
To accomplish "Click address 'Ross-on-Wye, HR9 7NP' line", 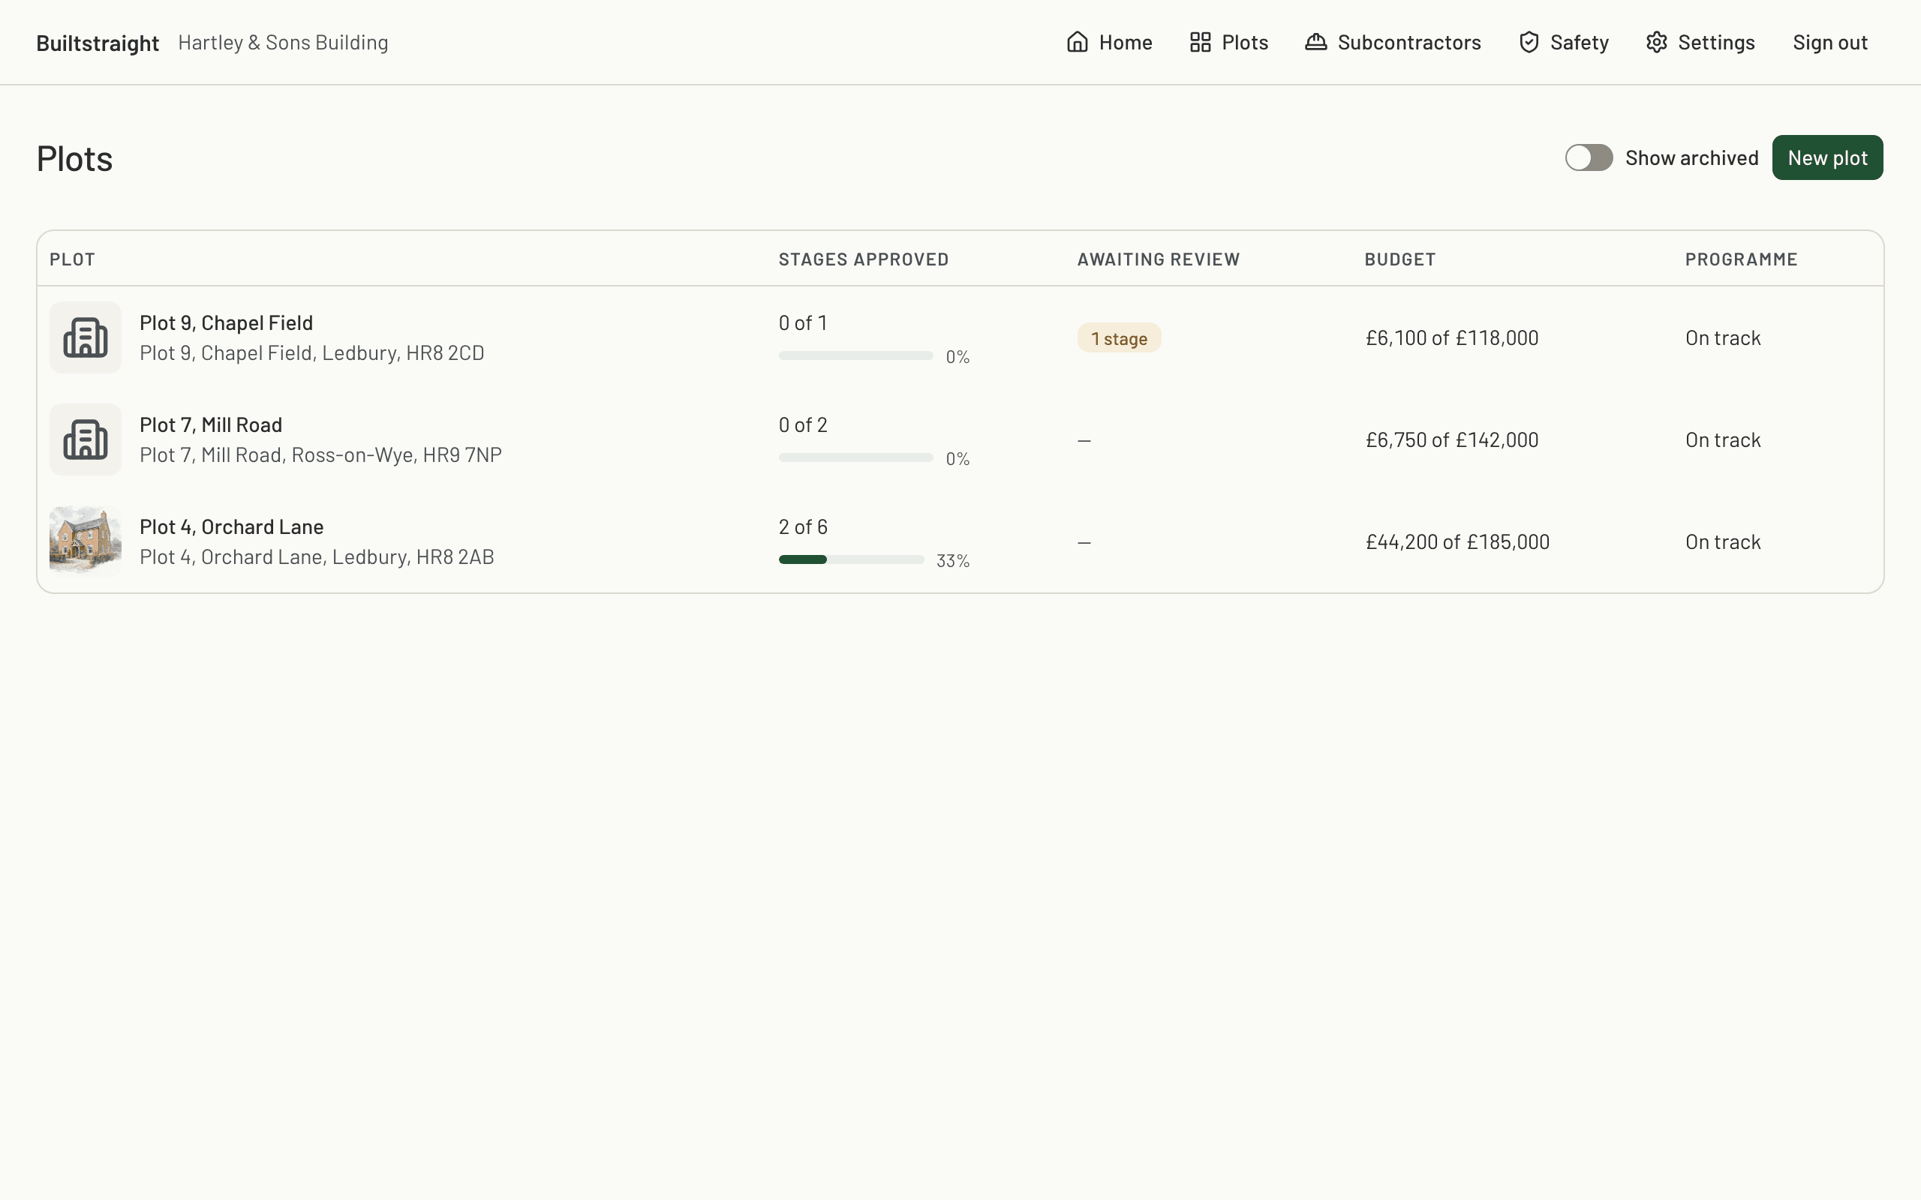I will pyautogui.click(x=320, y=454).
